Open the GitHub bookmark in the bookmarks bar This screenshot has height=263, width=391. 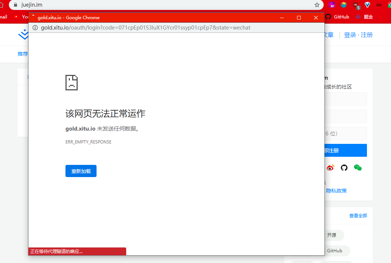(337, 17)
